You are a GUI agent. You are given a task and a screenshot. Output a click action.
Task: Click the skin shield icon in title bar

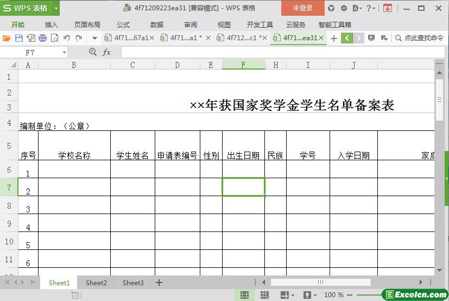(x=331, y=8)
